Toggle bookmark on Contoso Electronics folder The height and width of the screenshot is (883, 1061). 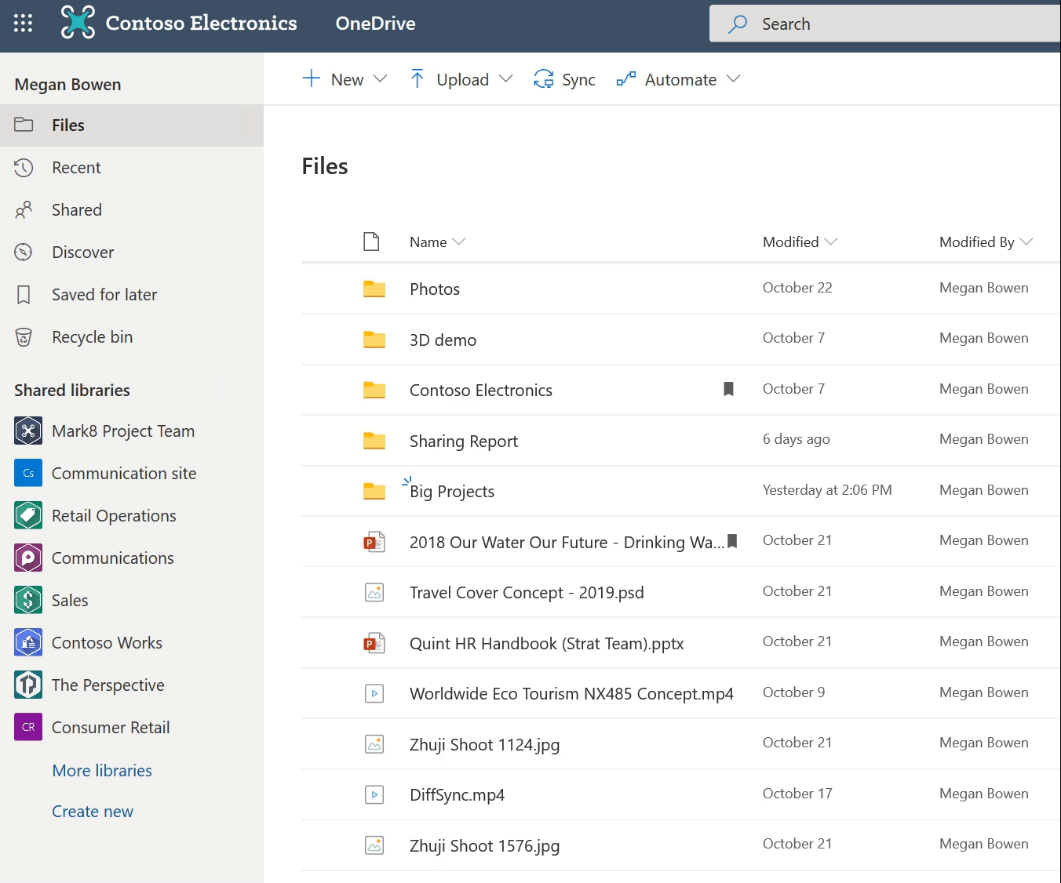click(728, 389)
